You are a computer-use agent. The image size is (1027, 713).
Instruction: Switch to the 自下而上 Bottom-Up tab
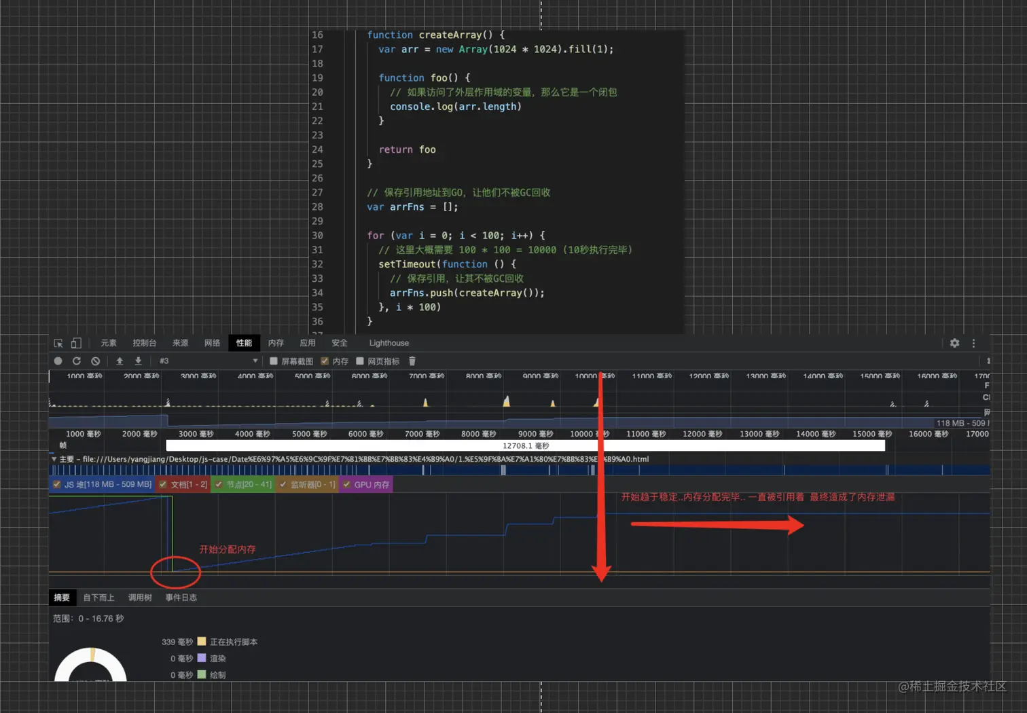[98, 598]
